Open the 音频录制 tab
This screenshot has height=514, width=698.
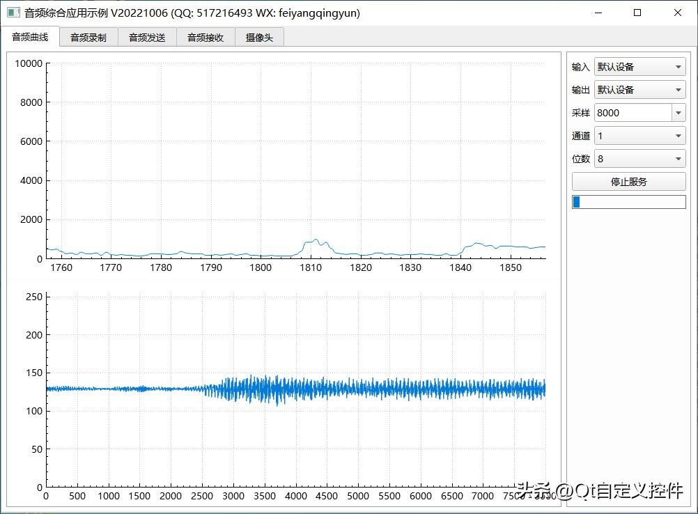88,38
